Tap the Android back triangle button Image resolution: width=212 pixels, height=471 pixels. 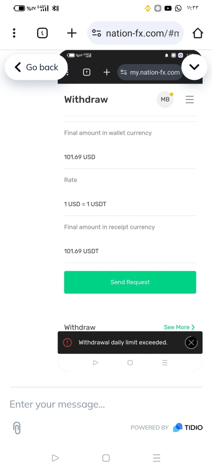click(55, 458)
